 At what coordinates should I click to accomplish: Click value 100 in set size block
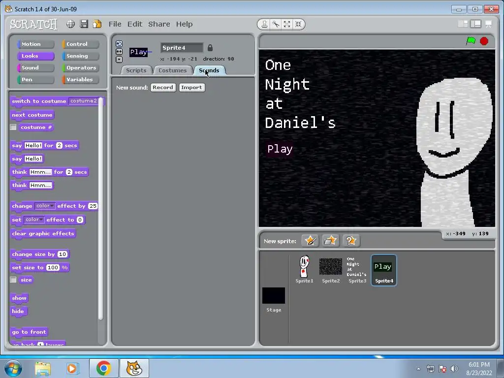click(x=53, y=267)
